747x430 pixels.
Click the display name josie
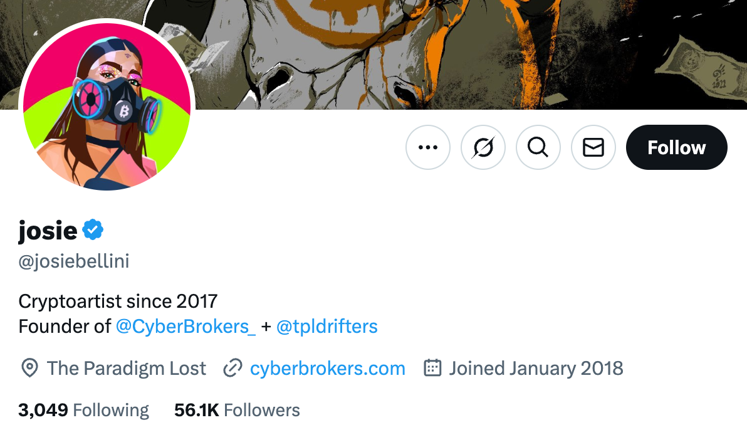(48, 231)
